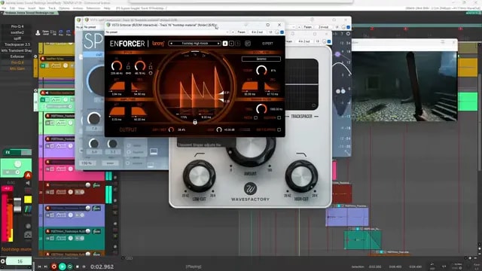The width and height of the screenshot is (482, 271).
Task: Go to project start in transport
Action: (39, 266)
